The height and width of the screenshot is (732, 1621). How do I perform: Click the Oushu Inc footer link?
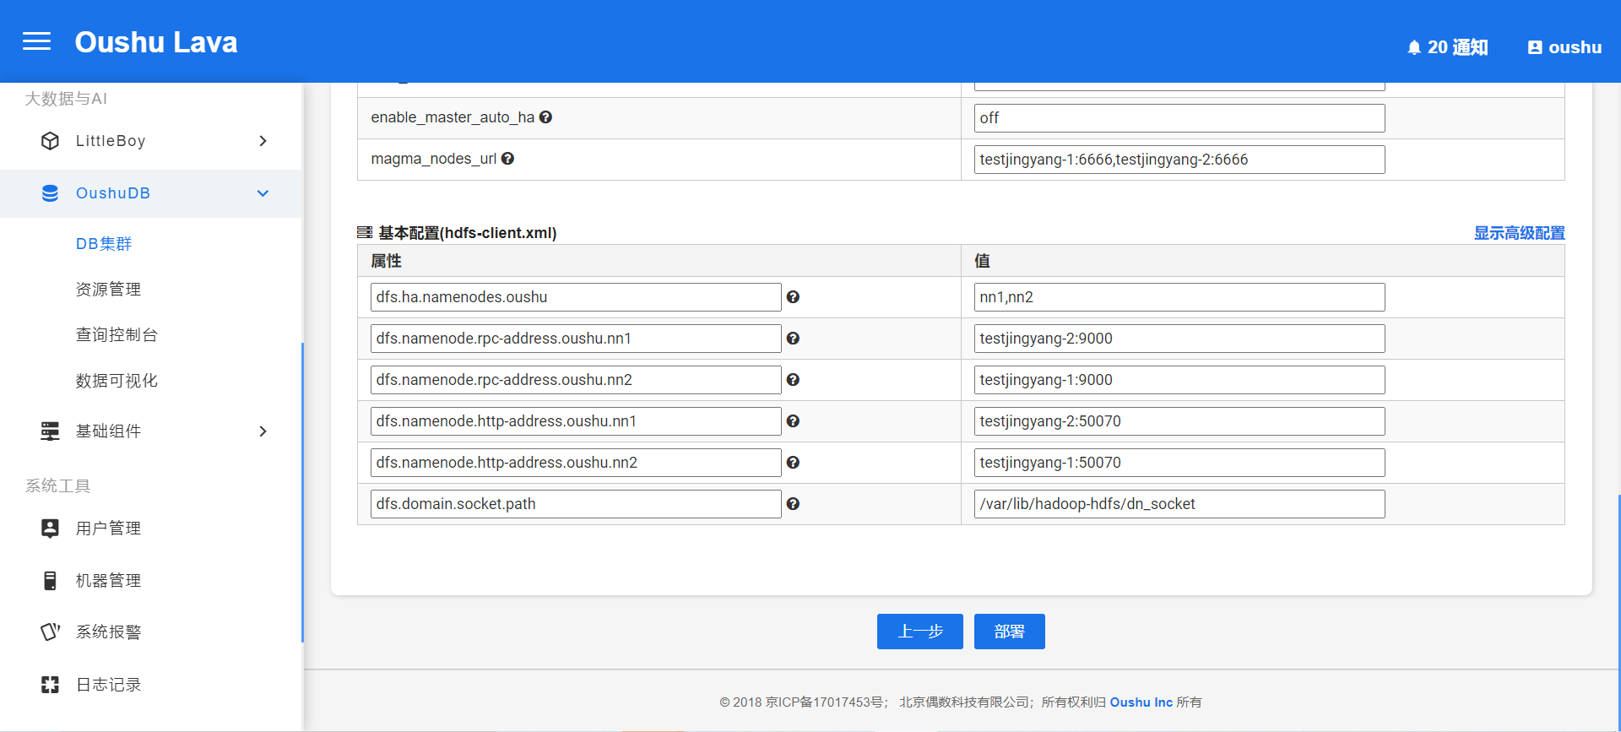(x=1141, y=702)
